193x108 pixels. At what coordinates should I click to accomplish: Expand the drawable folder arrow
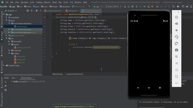coord(9,41)
